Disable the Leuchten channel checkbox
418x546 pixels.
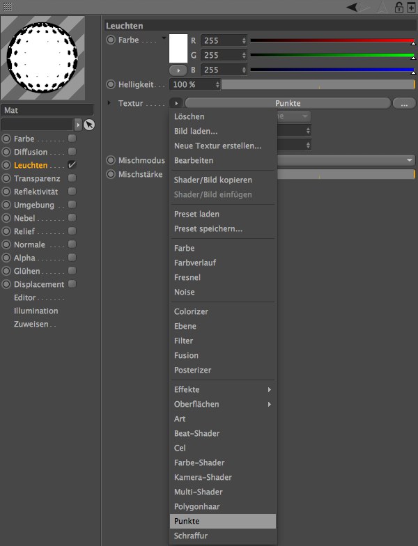(72, 165)
